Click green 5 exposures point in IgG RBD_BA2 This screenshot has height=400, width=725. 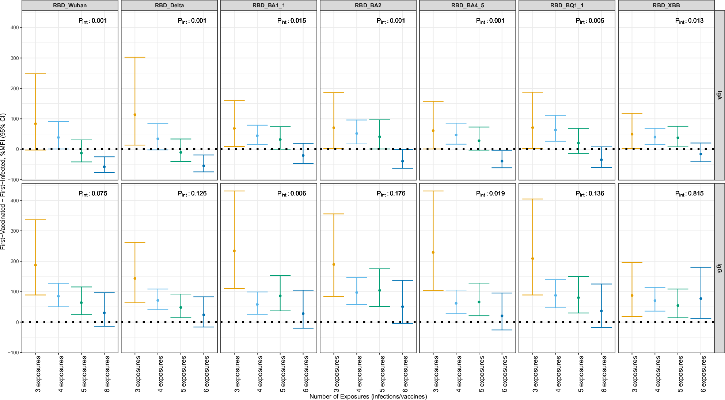[x=380, y=290]
